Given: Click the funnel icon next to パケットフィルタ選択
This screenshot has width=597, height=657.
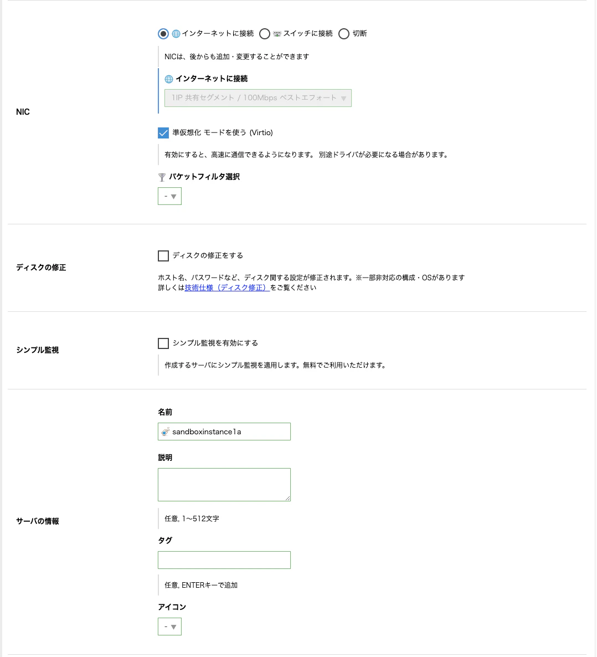Looking at the screenshot, I should pyautogui.click(x=161, y=177).
